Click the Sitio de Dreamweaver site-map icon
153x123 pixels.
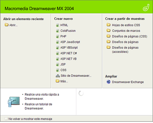point(58,76)
